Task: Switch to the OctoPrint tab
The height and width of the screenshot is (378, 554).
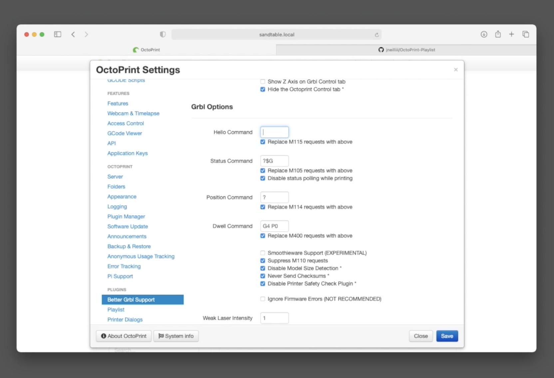Action: click(146, 50)
